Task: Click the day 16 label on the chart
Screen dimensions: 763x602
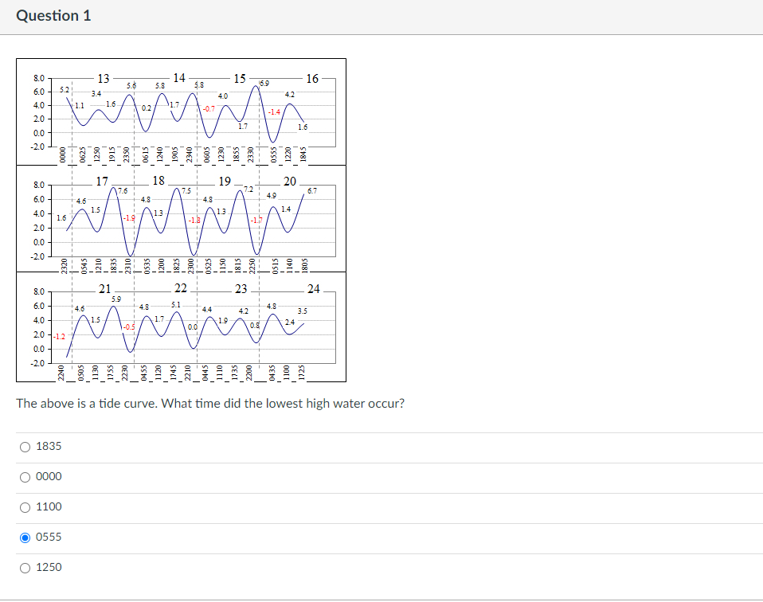Action: tap(311, 78)
